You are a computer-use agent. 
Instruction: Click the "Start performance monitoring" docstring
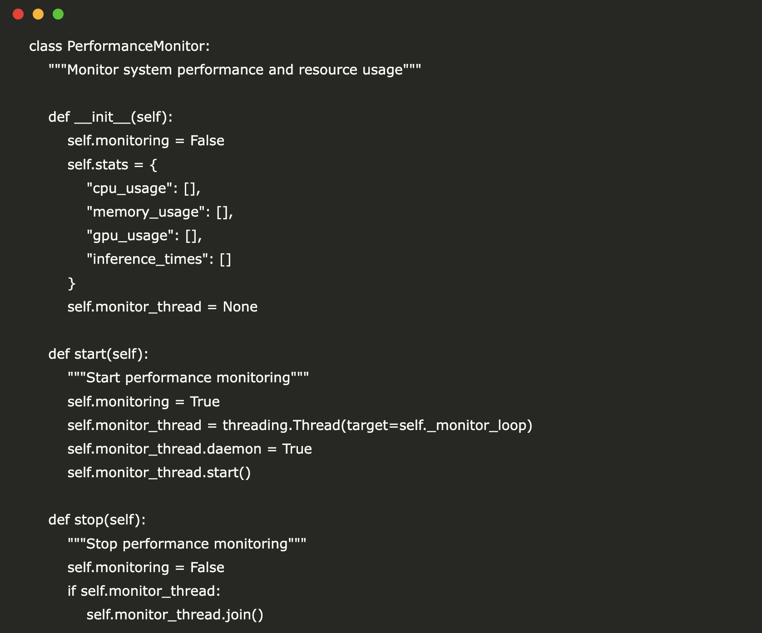(x=188, y=378)
